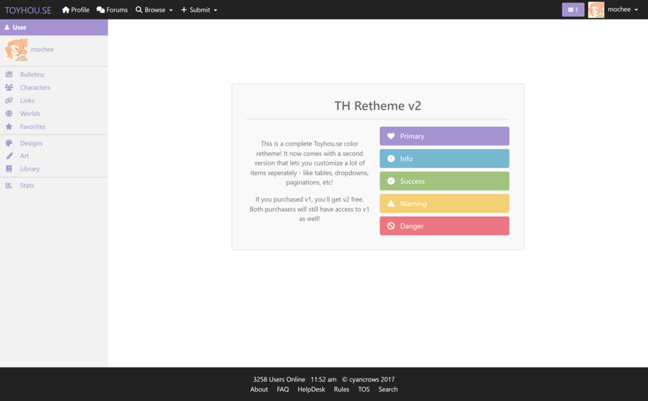Click the Worlds globe icon

tap(8, 113)
